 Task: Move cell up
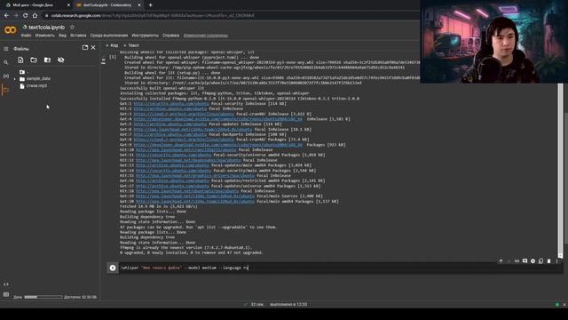pos(501,260)
